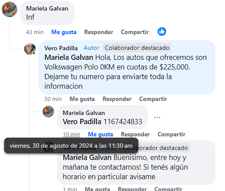Open Mariela Galvan's top comment avatar

[10, 10]
